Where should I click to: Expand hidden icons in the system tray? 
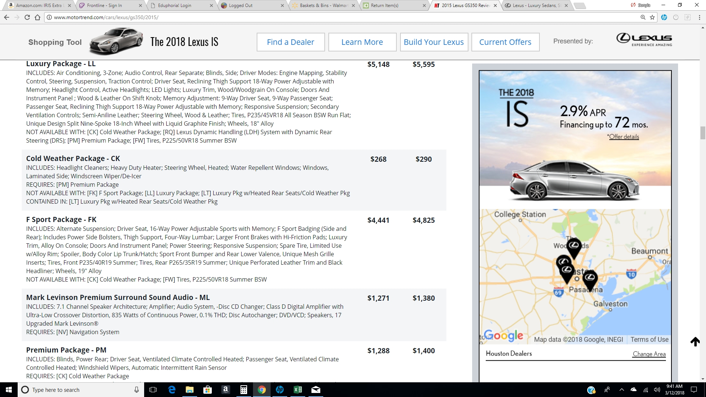click(x=622, y=390)
